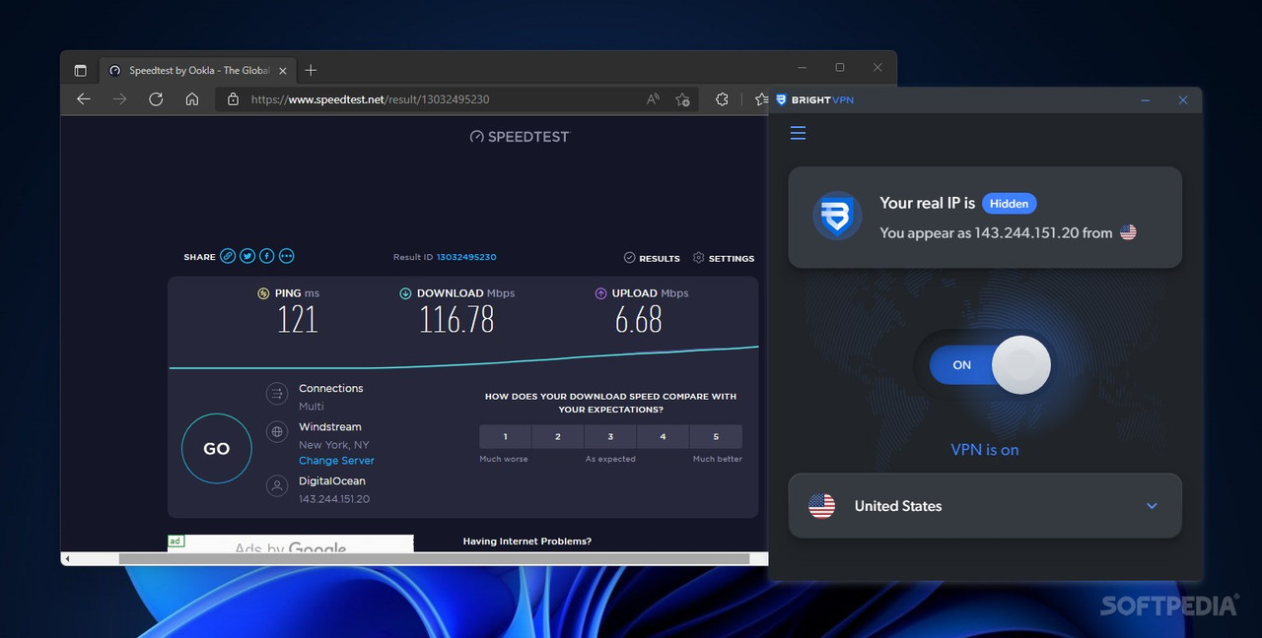Viewport: 1262px width, 638px height.
Task: Click the US flag beside the apparent IP
Action: tap(1128, 233)
